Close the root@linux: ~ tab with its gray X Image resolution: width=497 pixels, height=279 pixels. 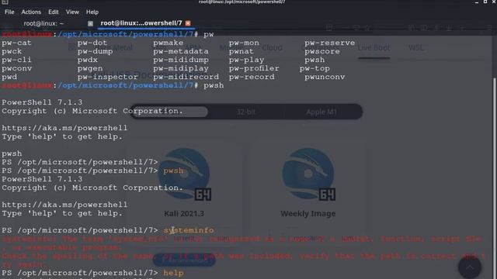[x=90, y=23]
